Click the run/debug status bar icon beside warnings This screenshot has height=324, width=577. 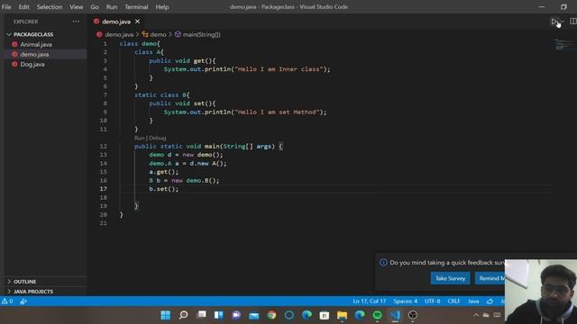(23, 301)
